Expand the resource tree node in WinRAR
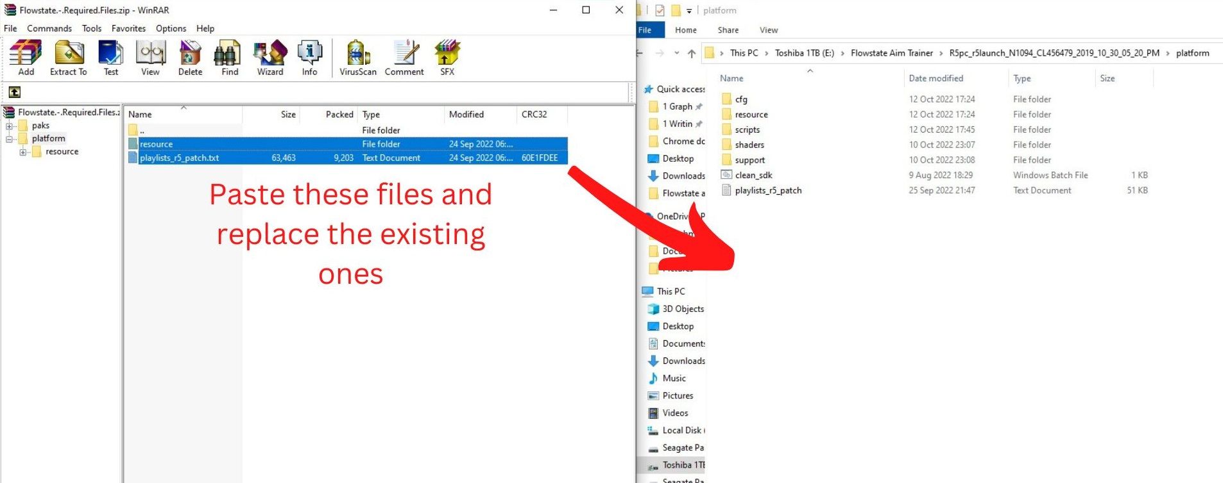The image size is (1223, 483). point(22,152)
